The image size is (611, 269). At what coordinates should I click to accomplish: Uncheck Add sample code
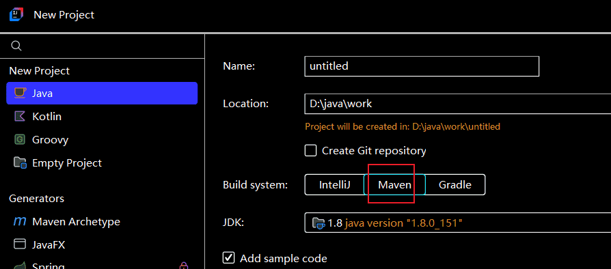pos(229,258)
